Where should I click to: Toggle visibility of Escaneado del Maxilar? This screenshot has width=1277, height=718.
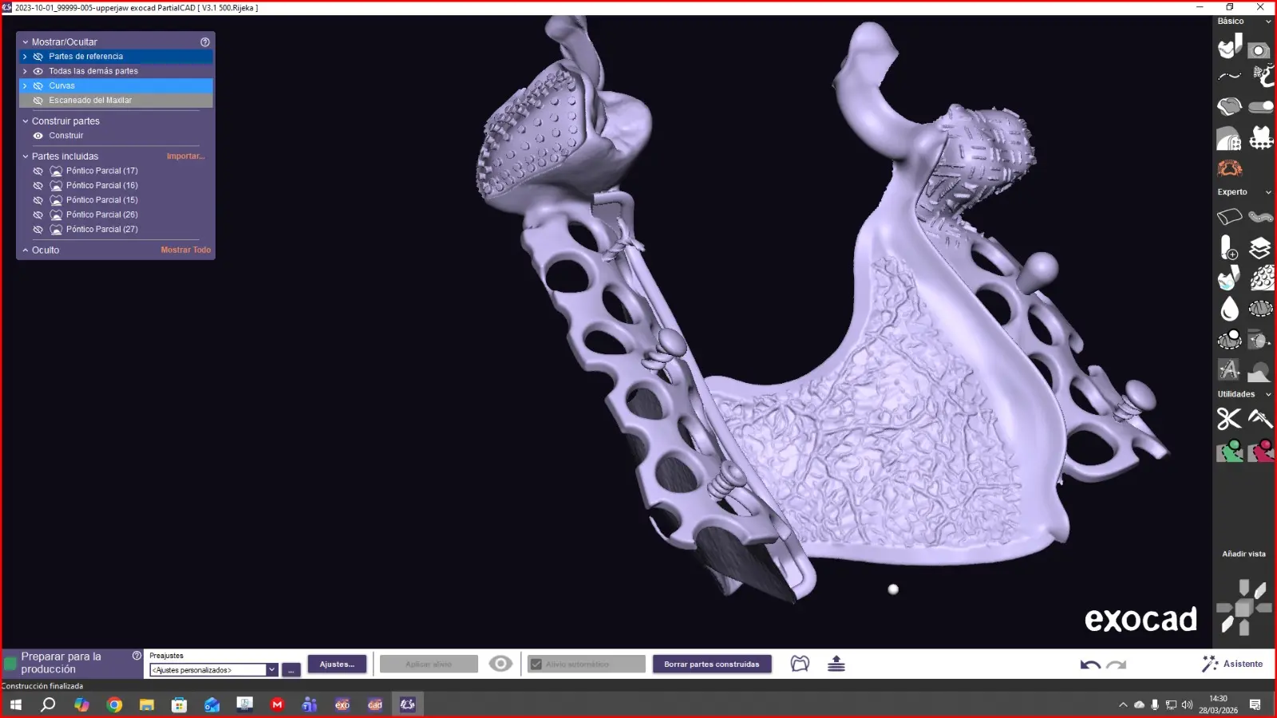[38, 101]
